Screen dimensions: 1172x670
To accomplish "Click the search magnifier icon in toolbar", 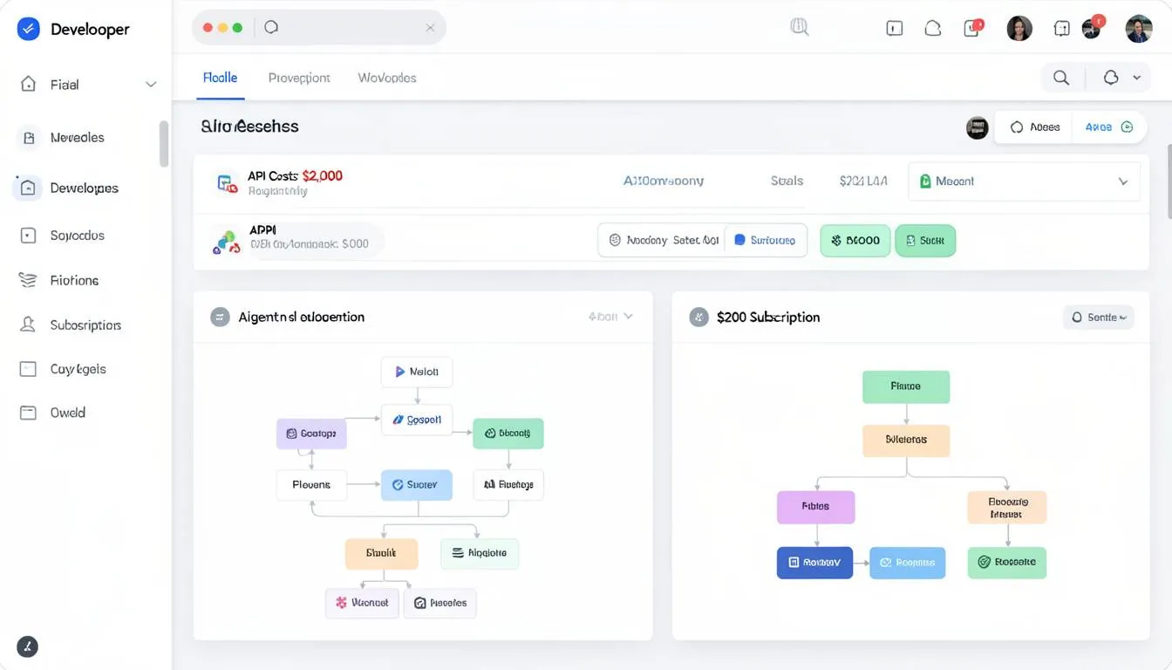I will 1061,78.
